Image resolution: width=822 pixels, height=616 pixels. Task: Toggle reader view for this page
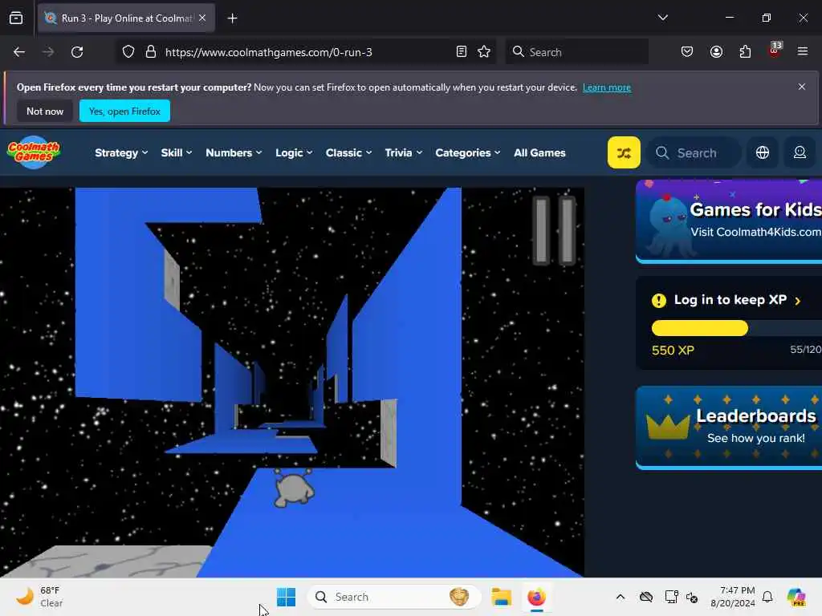462,52
